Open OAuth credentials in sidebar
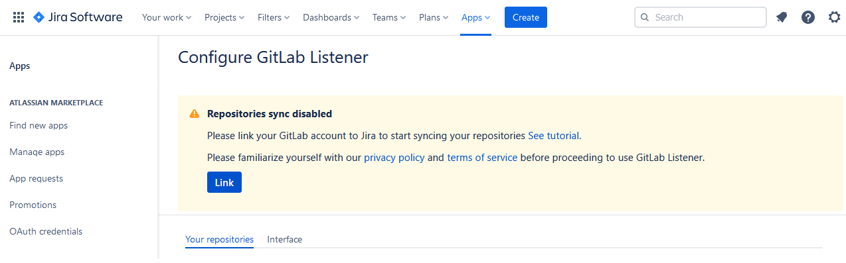The height and width of the screenshot is (263, 846). pyautogui.click(x=46, y=231)
